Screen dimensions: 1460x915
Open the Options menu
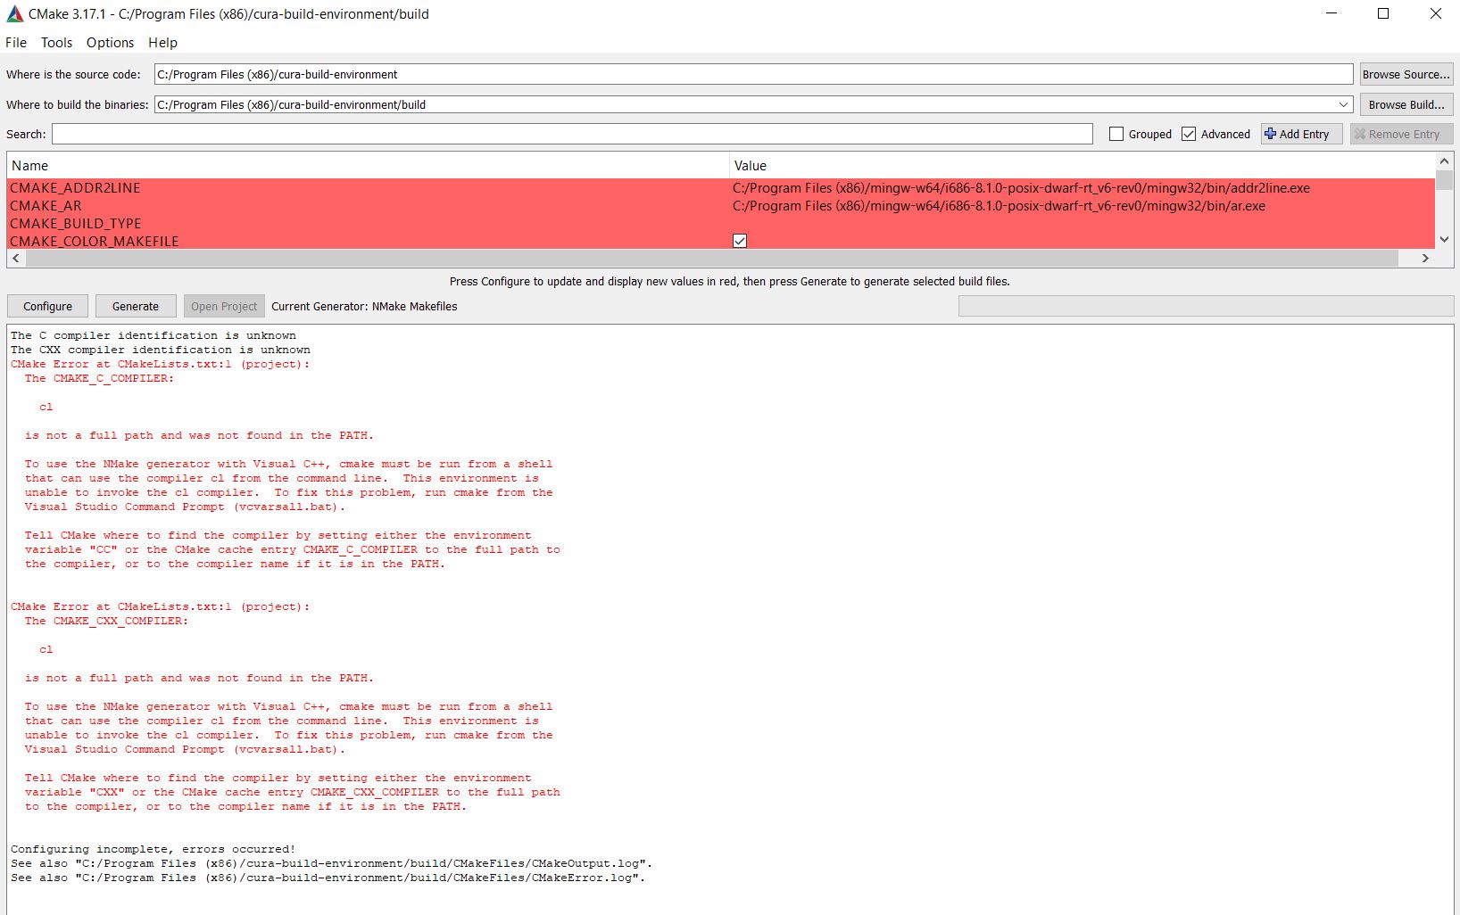(x=110, y=42)
